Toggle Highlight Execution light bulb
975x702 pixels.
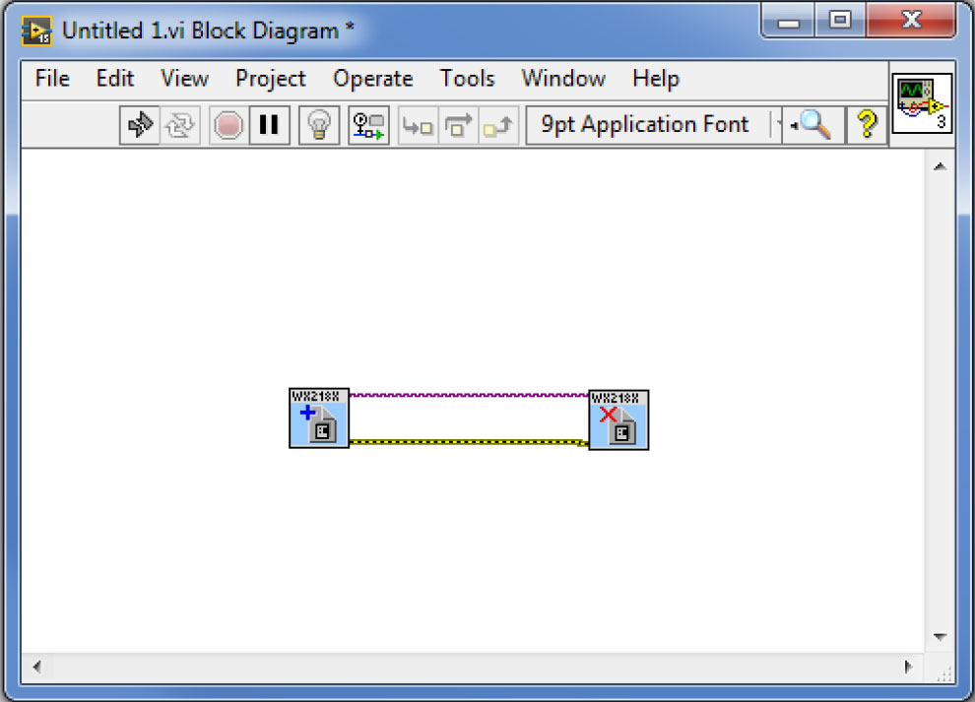(x=318, y=126)
